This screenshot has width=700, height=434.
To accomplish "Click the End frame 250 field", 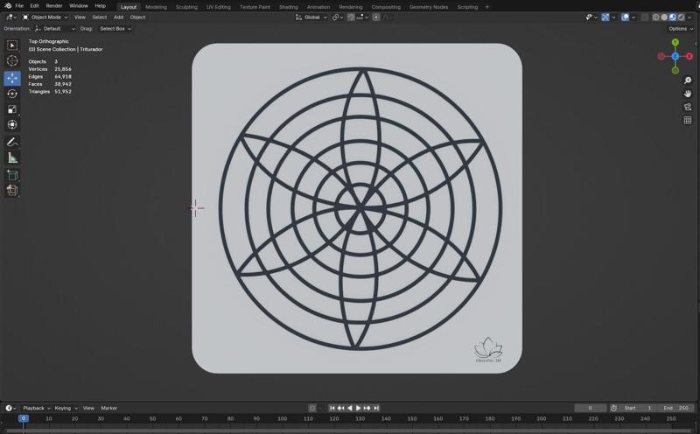I will coord(675,408).
